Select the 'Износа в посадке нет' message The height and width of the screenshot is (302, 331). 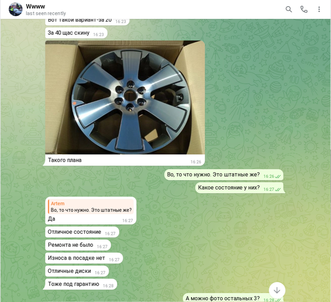click(x=76, y=258)
